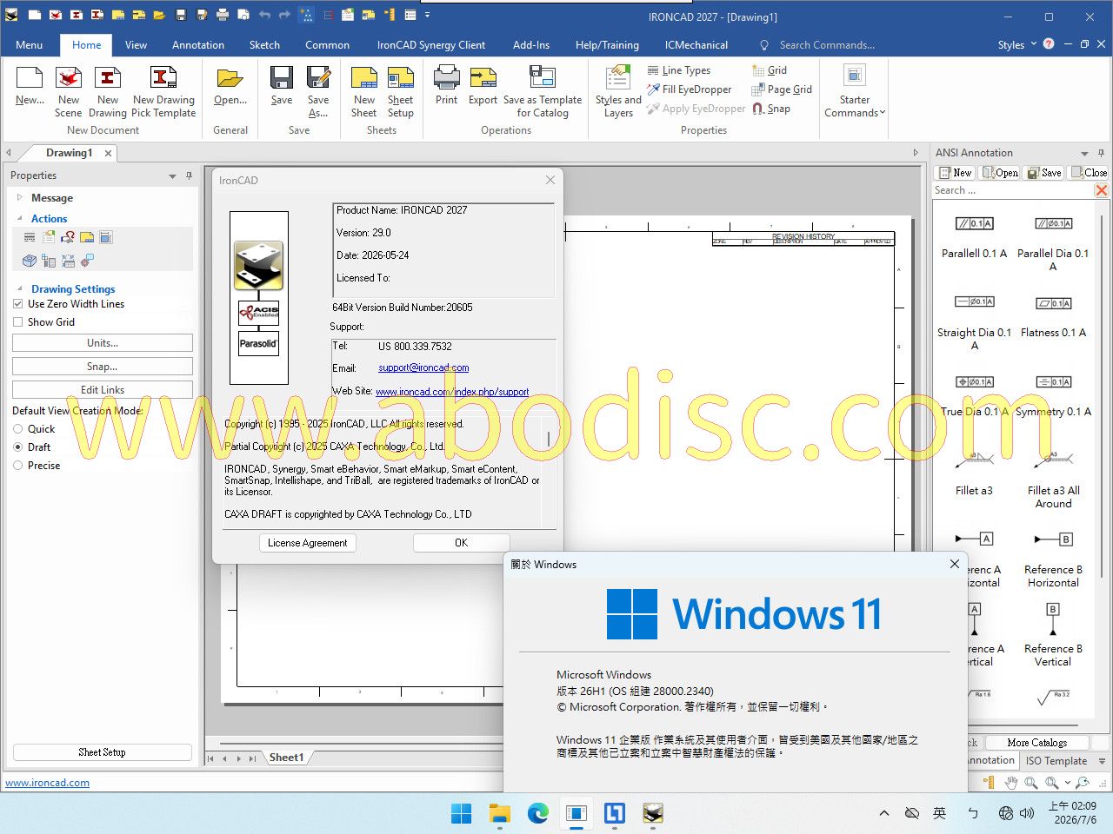Click the New document icon in ribbon
This screenshot has width=1113, height=834.
tap(30, 86)
